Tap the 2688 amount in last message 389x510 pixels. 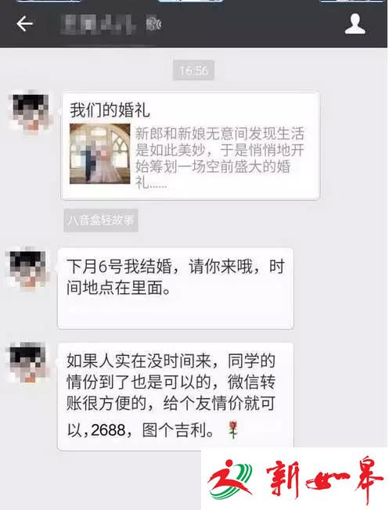tap(108, 430)
